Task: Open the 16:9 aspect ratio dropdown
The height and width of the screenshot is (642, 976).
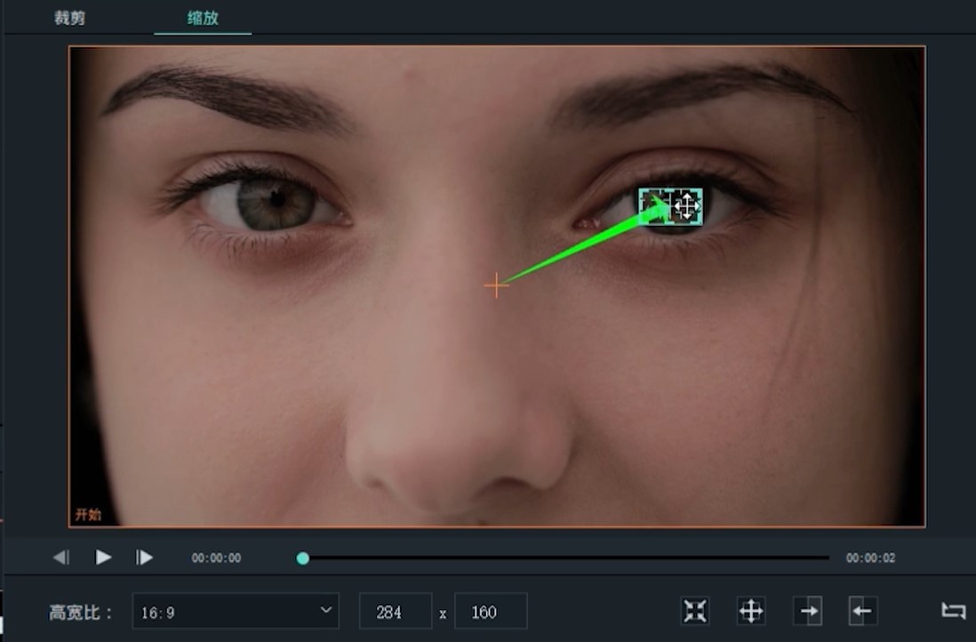Action: tap(236, 612)
